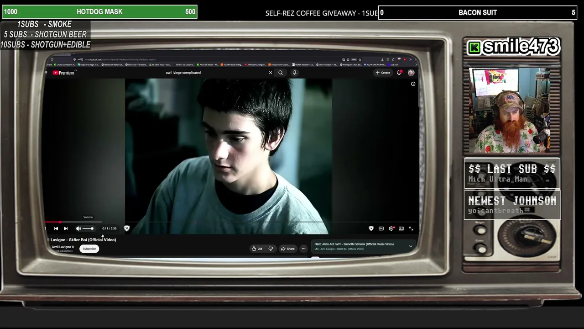This screenshot has width=584, height=329.
Task: Click the '10SUBS - SHOTGUN+EDIBLE' text
Action: (45, 45)
